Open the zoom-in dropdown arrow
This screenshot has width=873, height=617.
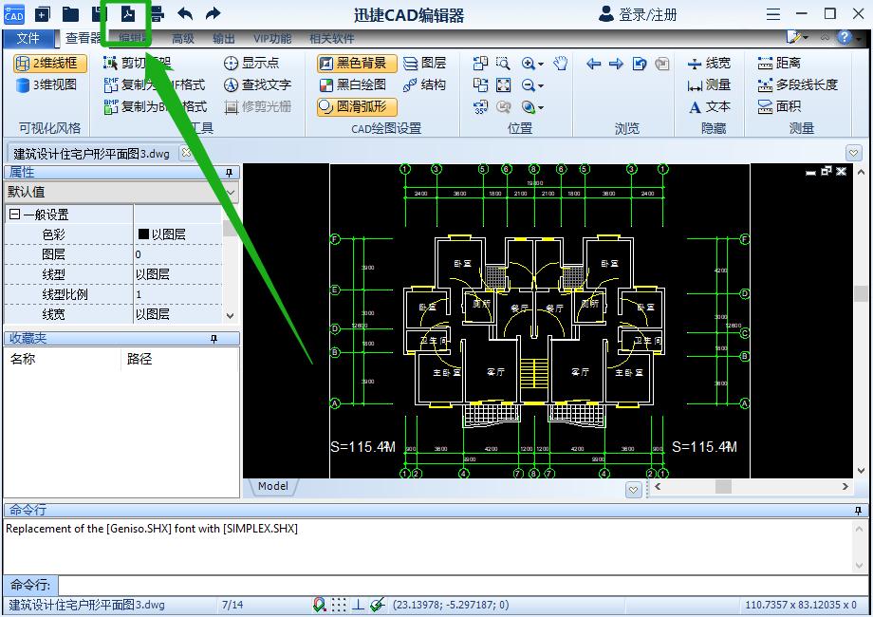540,63
